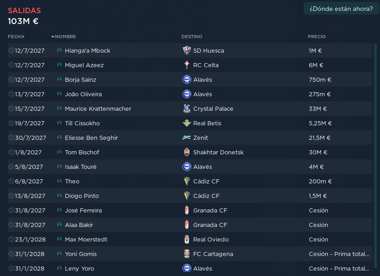Viewport: 380px width, 276px height.
Task: Open the SALIDAS section heading
Action: 24,11
